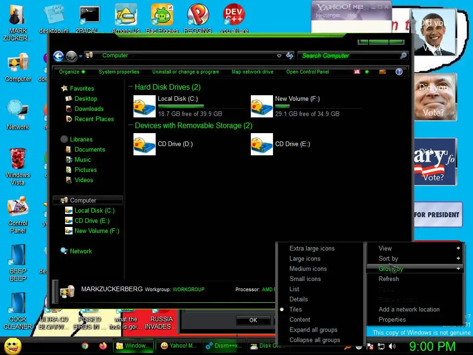Click New Volume (F:) space usage bar
Screen dimensions: 473x355
click(319, 106)
